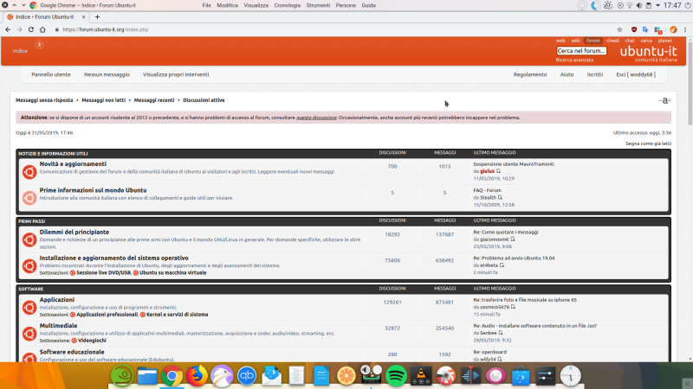Open the Videogiochi subforum
The width and height of the screenshot is (693, 389).
pos(92,341)
